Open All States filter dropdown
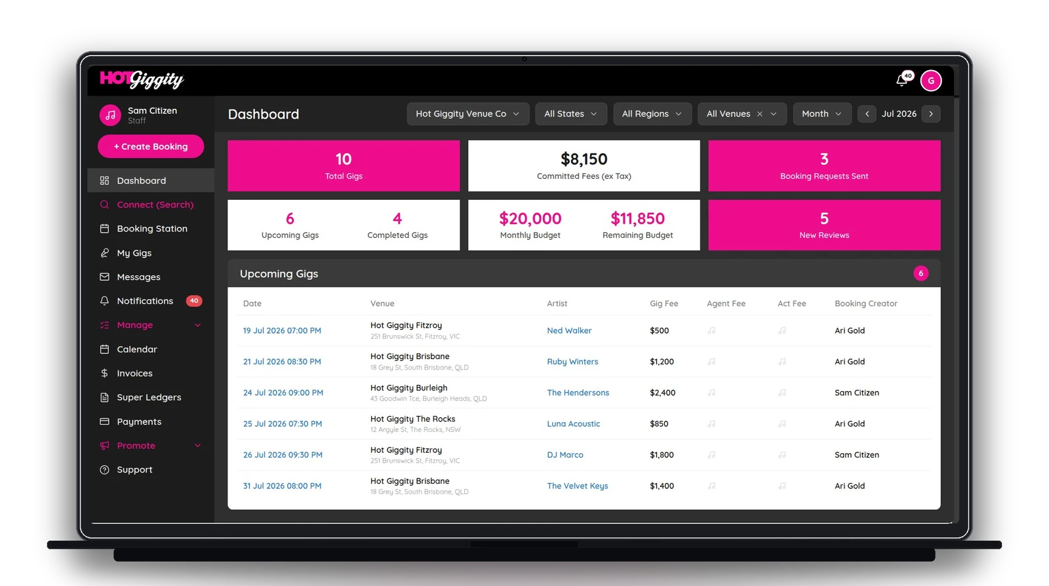Viewport: 1049px width, 586px height. (x=571, y=114)
